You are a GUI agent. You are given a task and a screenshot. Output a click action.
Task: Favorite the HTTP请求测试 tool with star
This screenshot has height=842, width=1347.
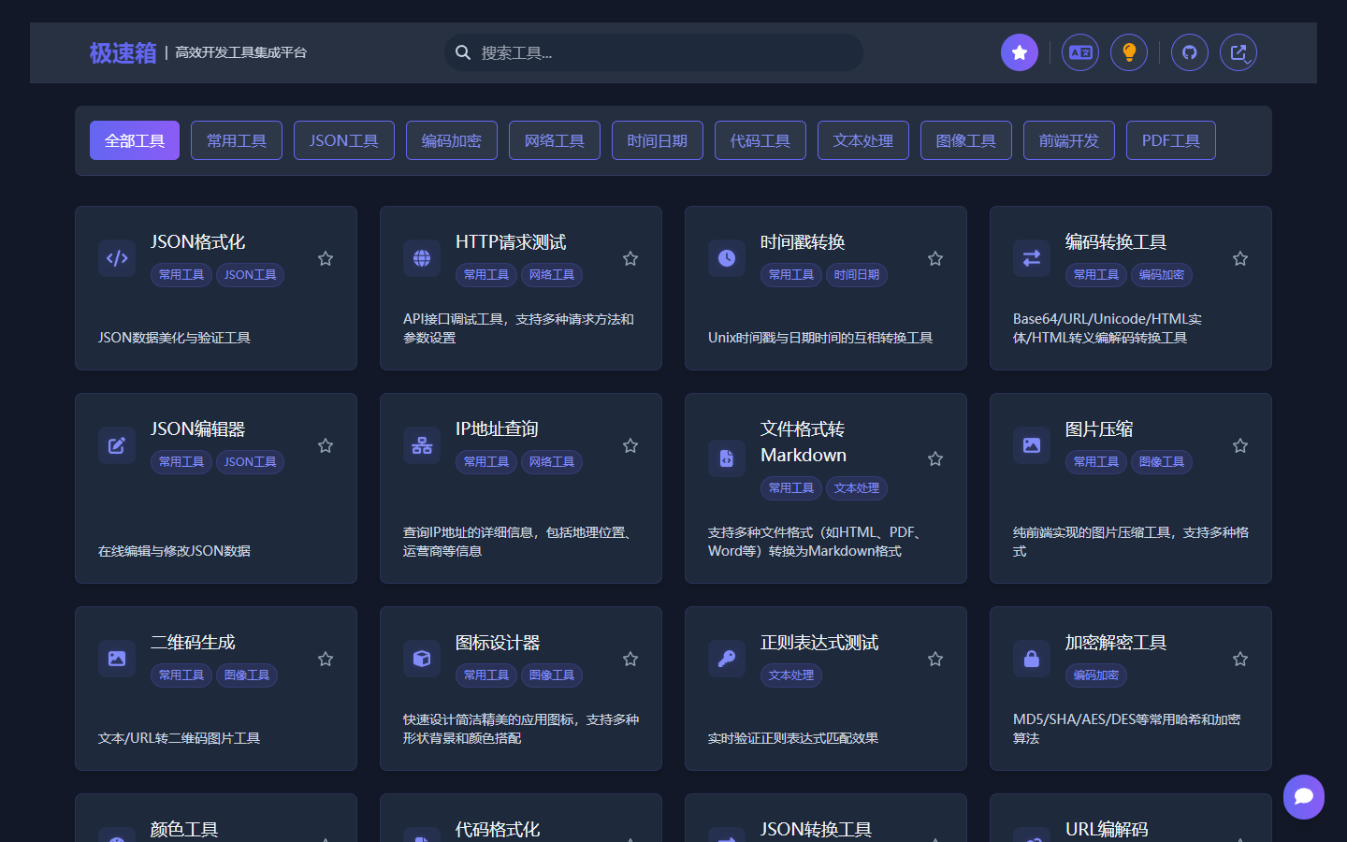630,258
